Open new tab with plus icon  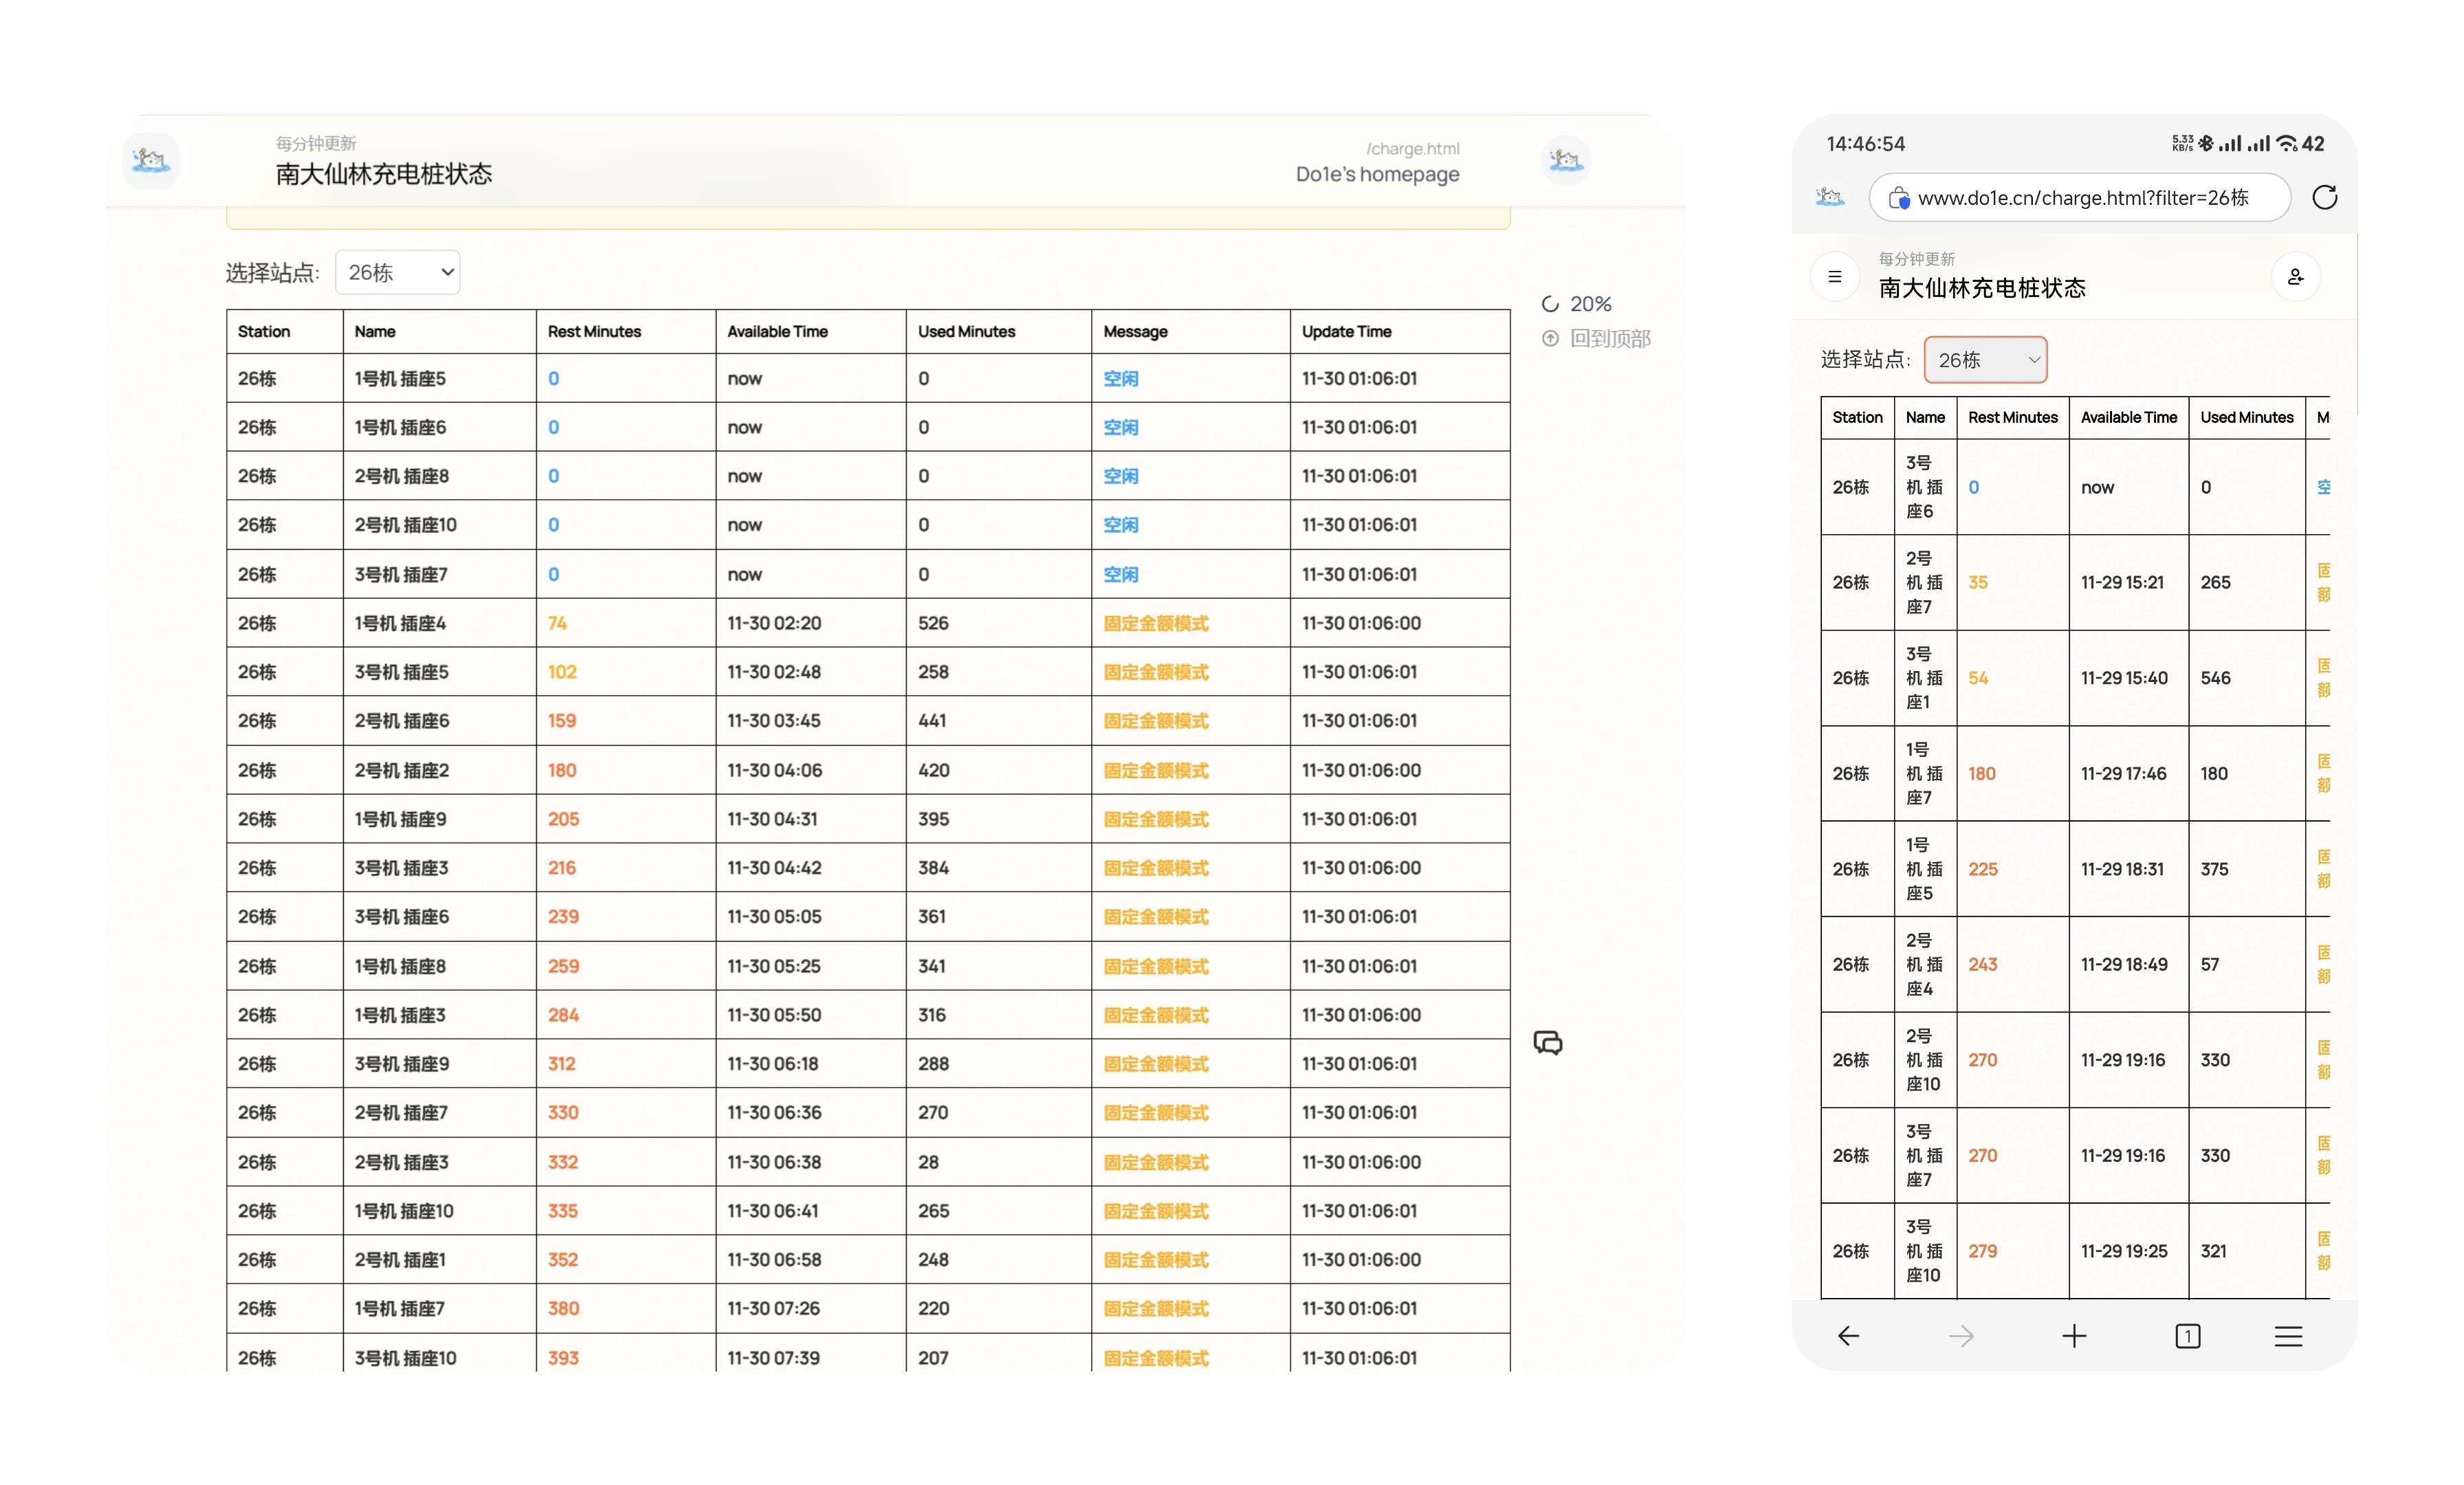(x=2074, y=1336)
